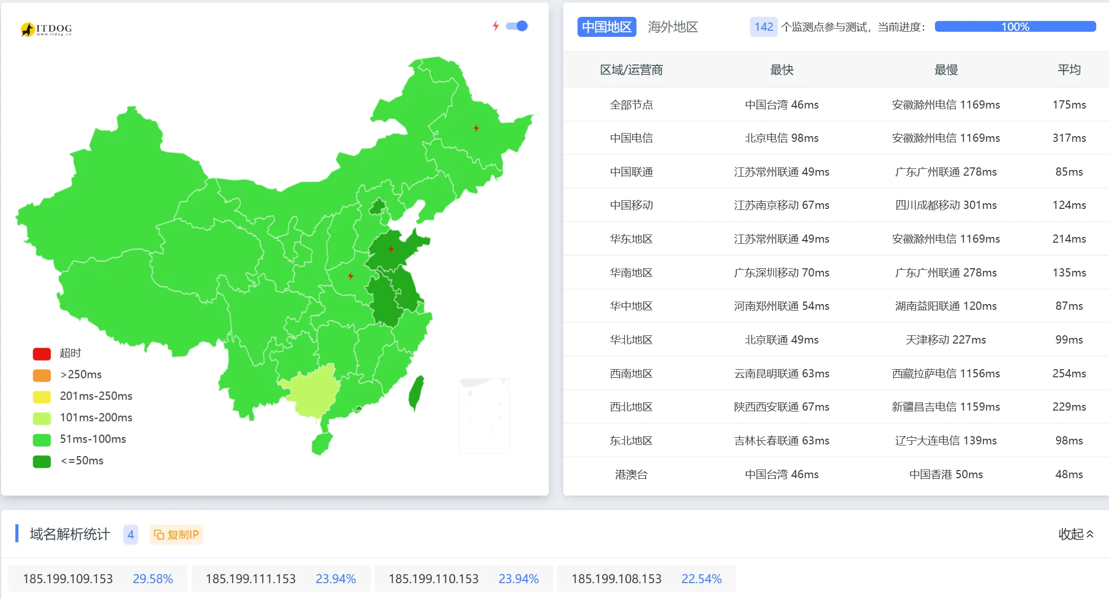Switch to the 海外地区 tab

[x=672, y=27]
